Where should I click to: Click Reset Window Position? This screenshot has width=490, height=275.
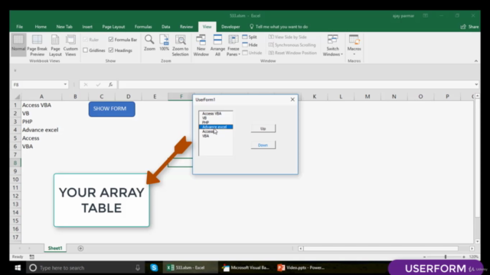[x=292, y=53]
